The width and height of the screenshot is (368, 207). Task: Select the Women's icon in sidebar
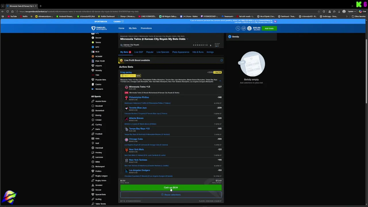point(93,89)
